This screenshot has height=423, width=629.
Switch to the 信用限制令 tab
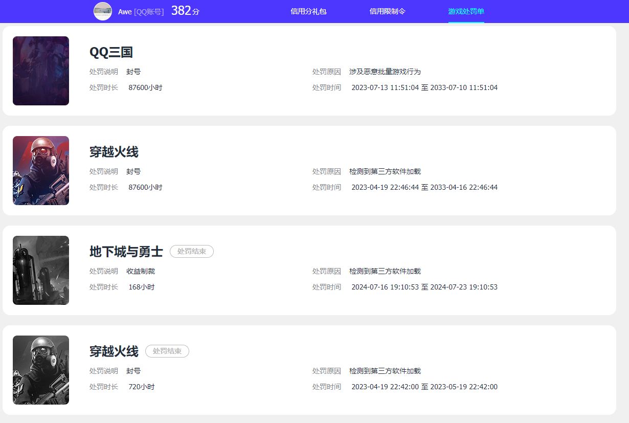(x=388, y=11)
